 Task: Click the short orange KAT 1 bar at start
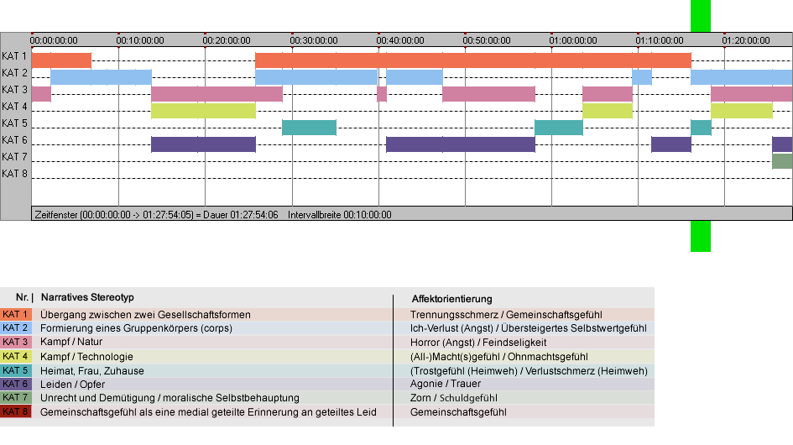61,60
